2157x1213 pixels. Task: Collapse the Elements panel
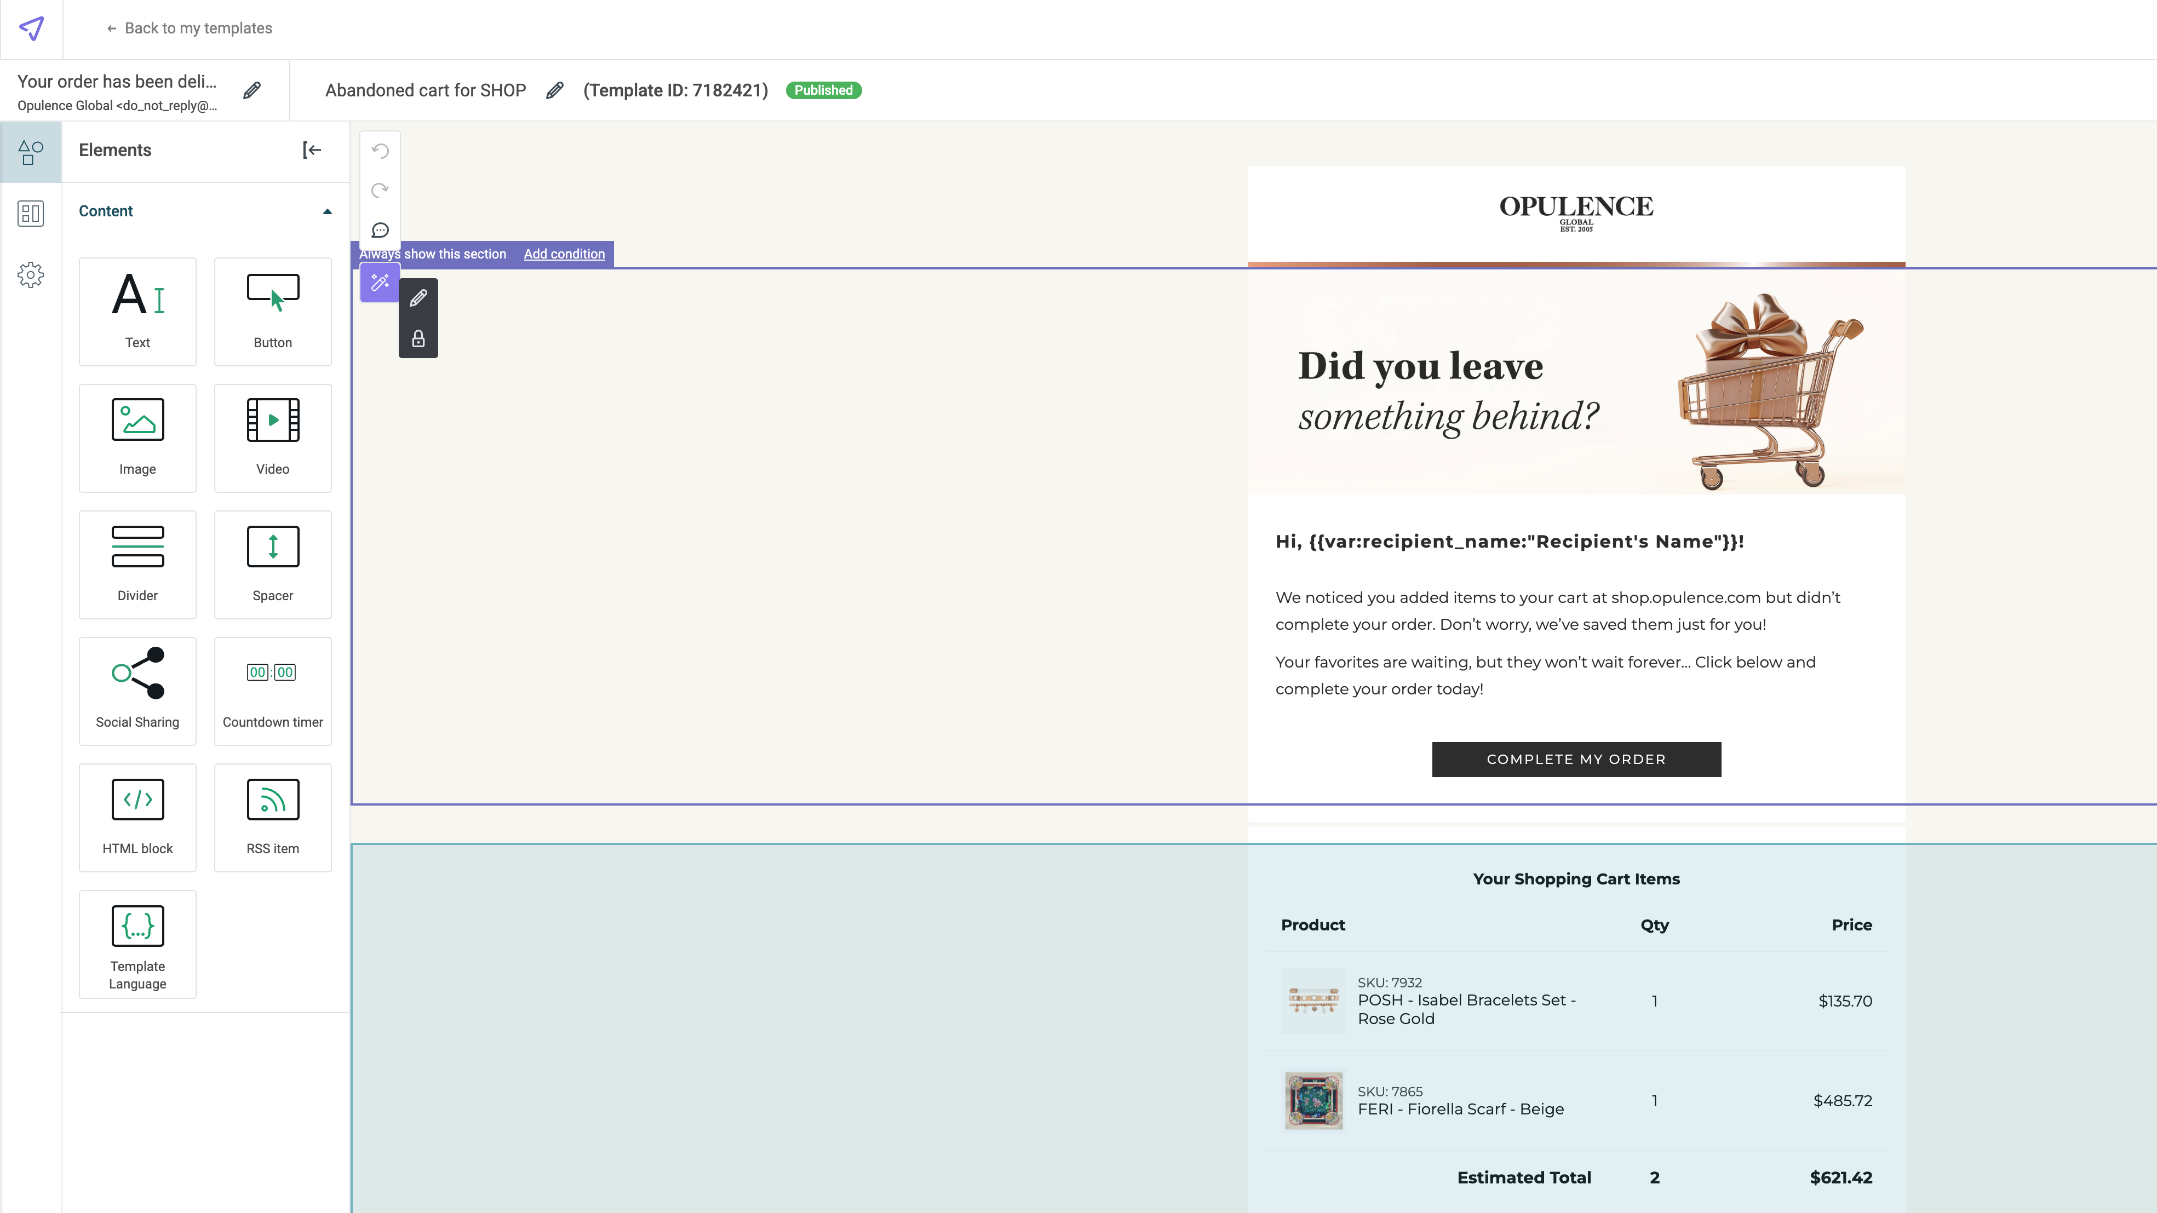click(312, 150)
